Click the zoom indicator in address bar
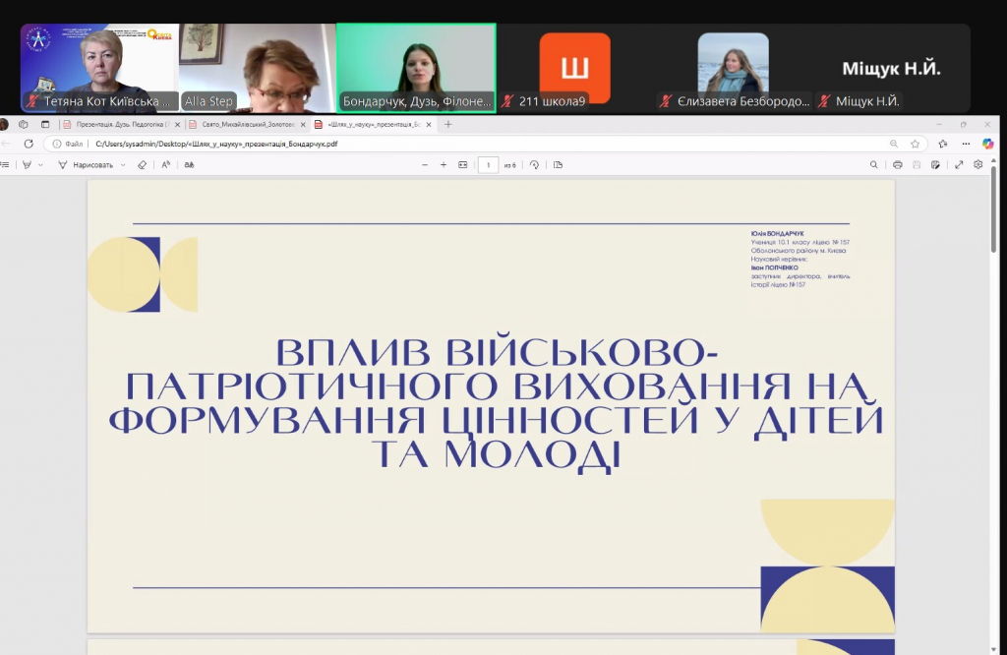Viewport: 1007px width, 655px height. tap(893, 144)
